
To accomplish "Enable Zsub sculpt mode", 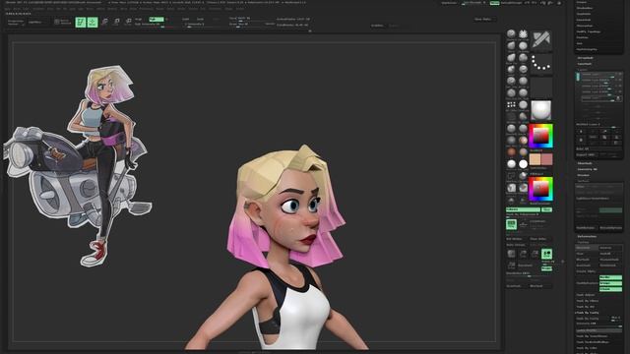I will point(200,19).
